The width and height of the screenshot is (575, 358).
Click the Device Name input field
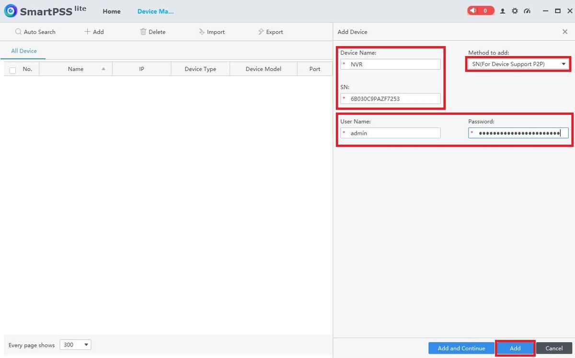coord(391,64)
